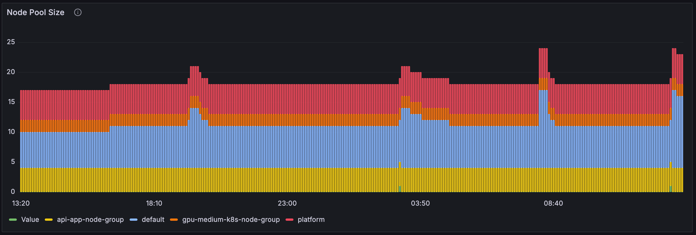The width and height of the screenshot is (696, 235).
Task: Toggle gpu-medium-k8s-node-group legend series
Action: click(x=231, y=220)
